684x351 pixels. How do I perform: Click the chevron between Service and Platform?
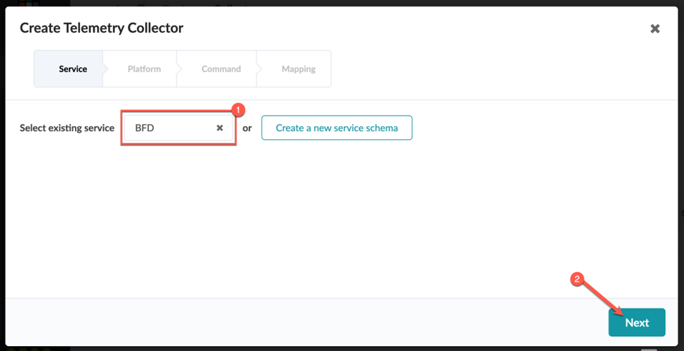tap(106, 69)
